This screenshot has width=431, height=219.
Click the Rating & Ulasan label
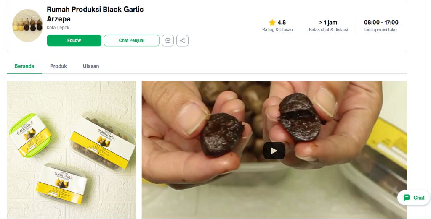click(277, 30)
